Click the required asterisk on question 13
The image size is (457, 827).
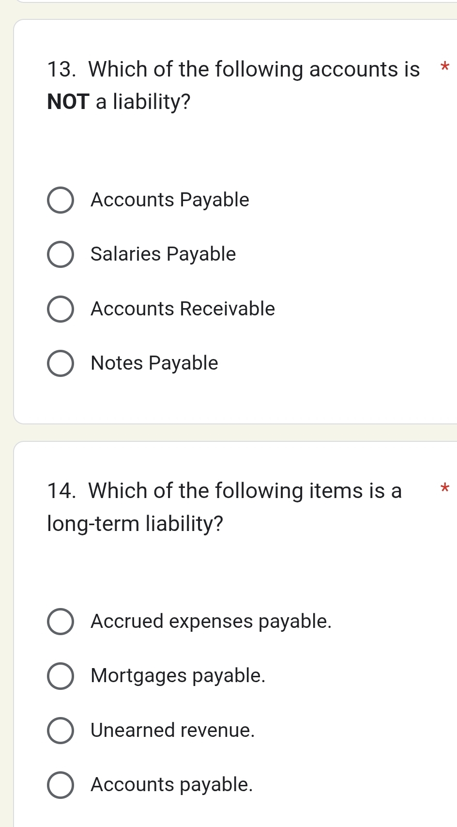click(x=445, y=67)
